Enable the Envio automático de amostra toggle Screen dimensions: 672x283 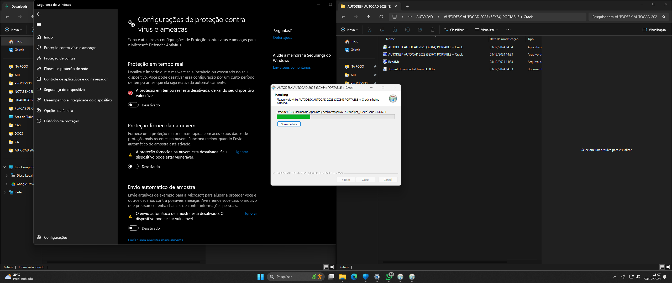click(133, 228)
